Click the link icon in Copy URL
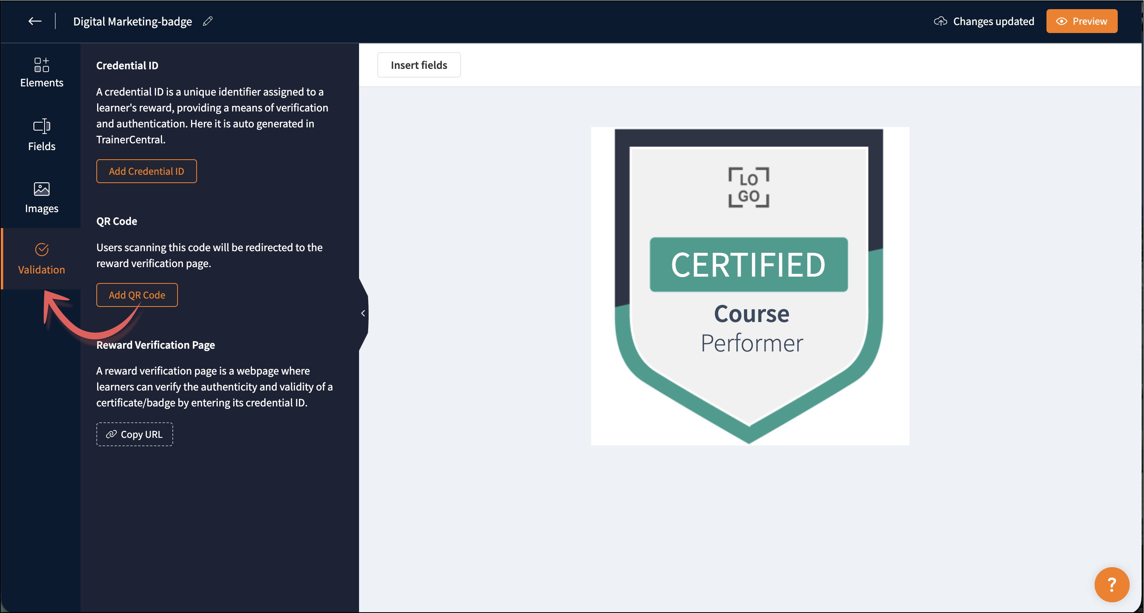 pyautogui.click(x=111, y=434)
